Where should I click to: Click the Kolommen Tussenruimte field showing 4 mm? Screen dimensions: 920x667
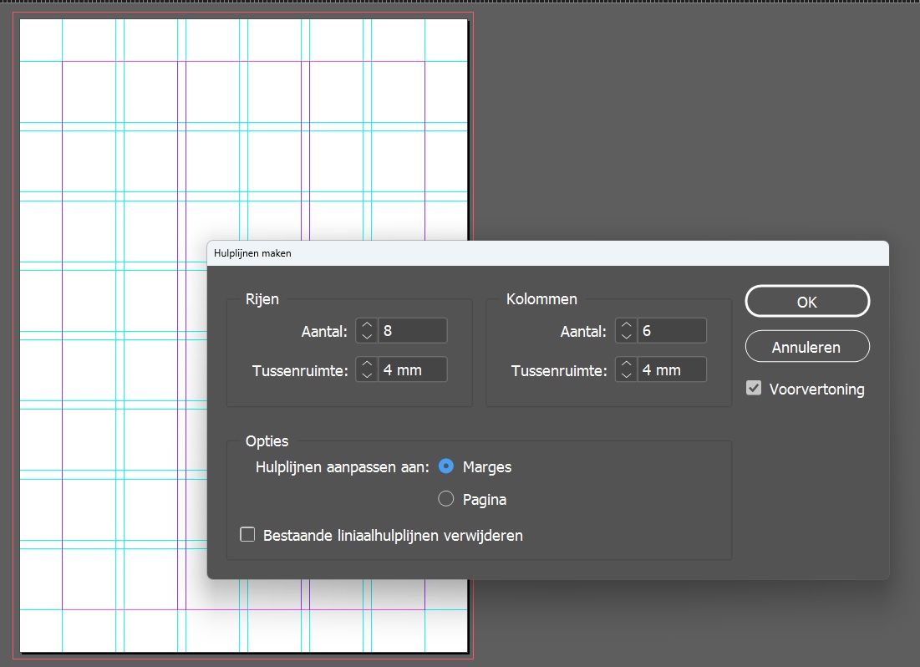coord(672,370)
